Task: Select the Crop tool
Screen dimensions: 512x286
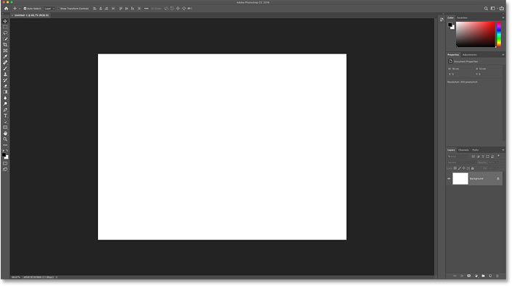Action: point(5,45)
